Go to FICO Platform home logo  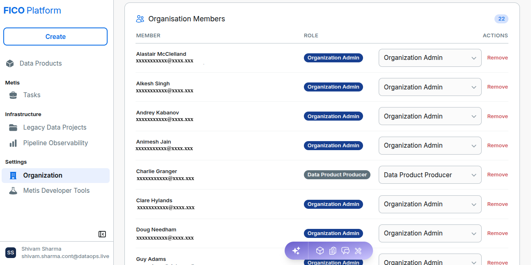tap(32, 11)
